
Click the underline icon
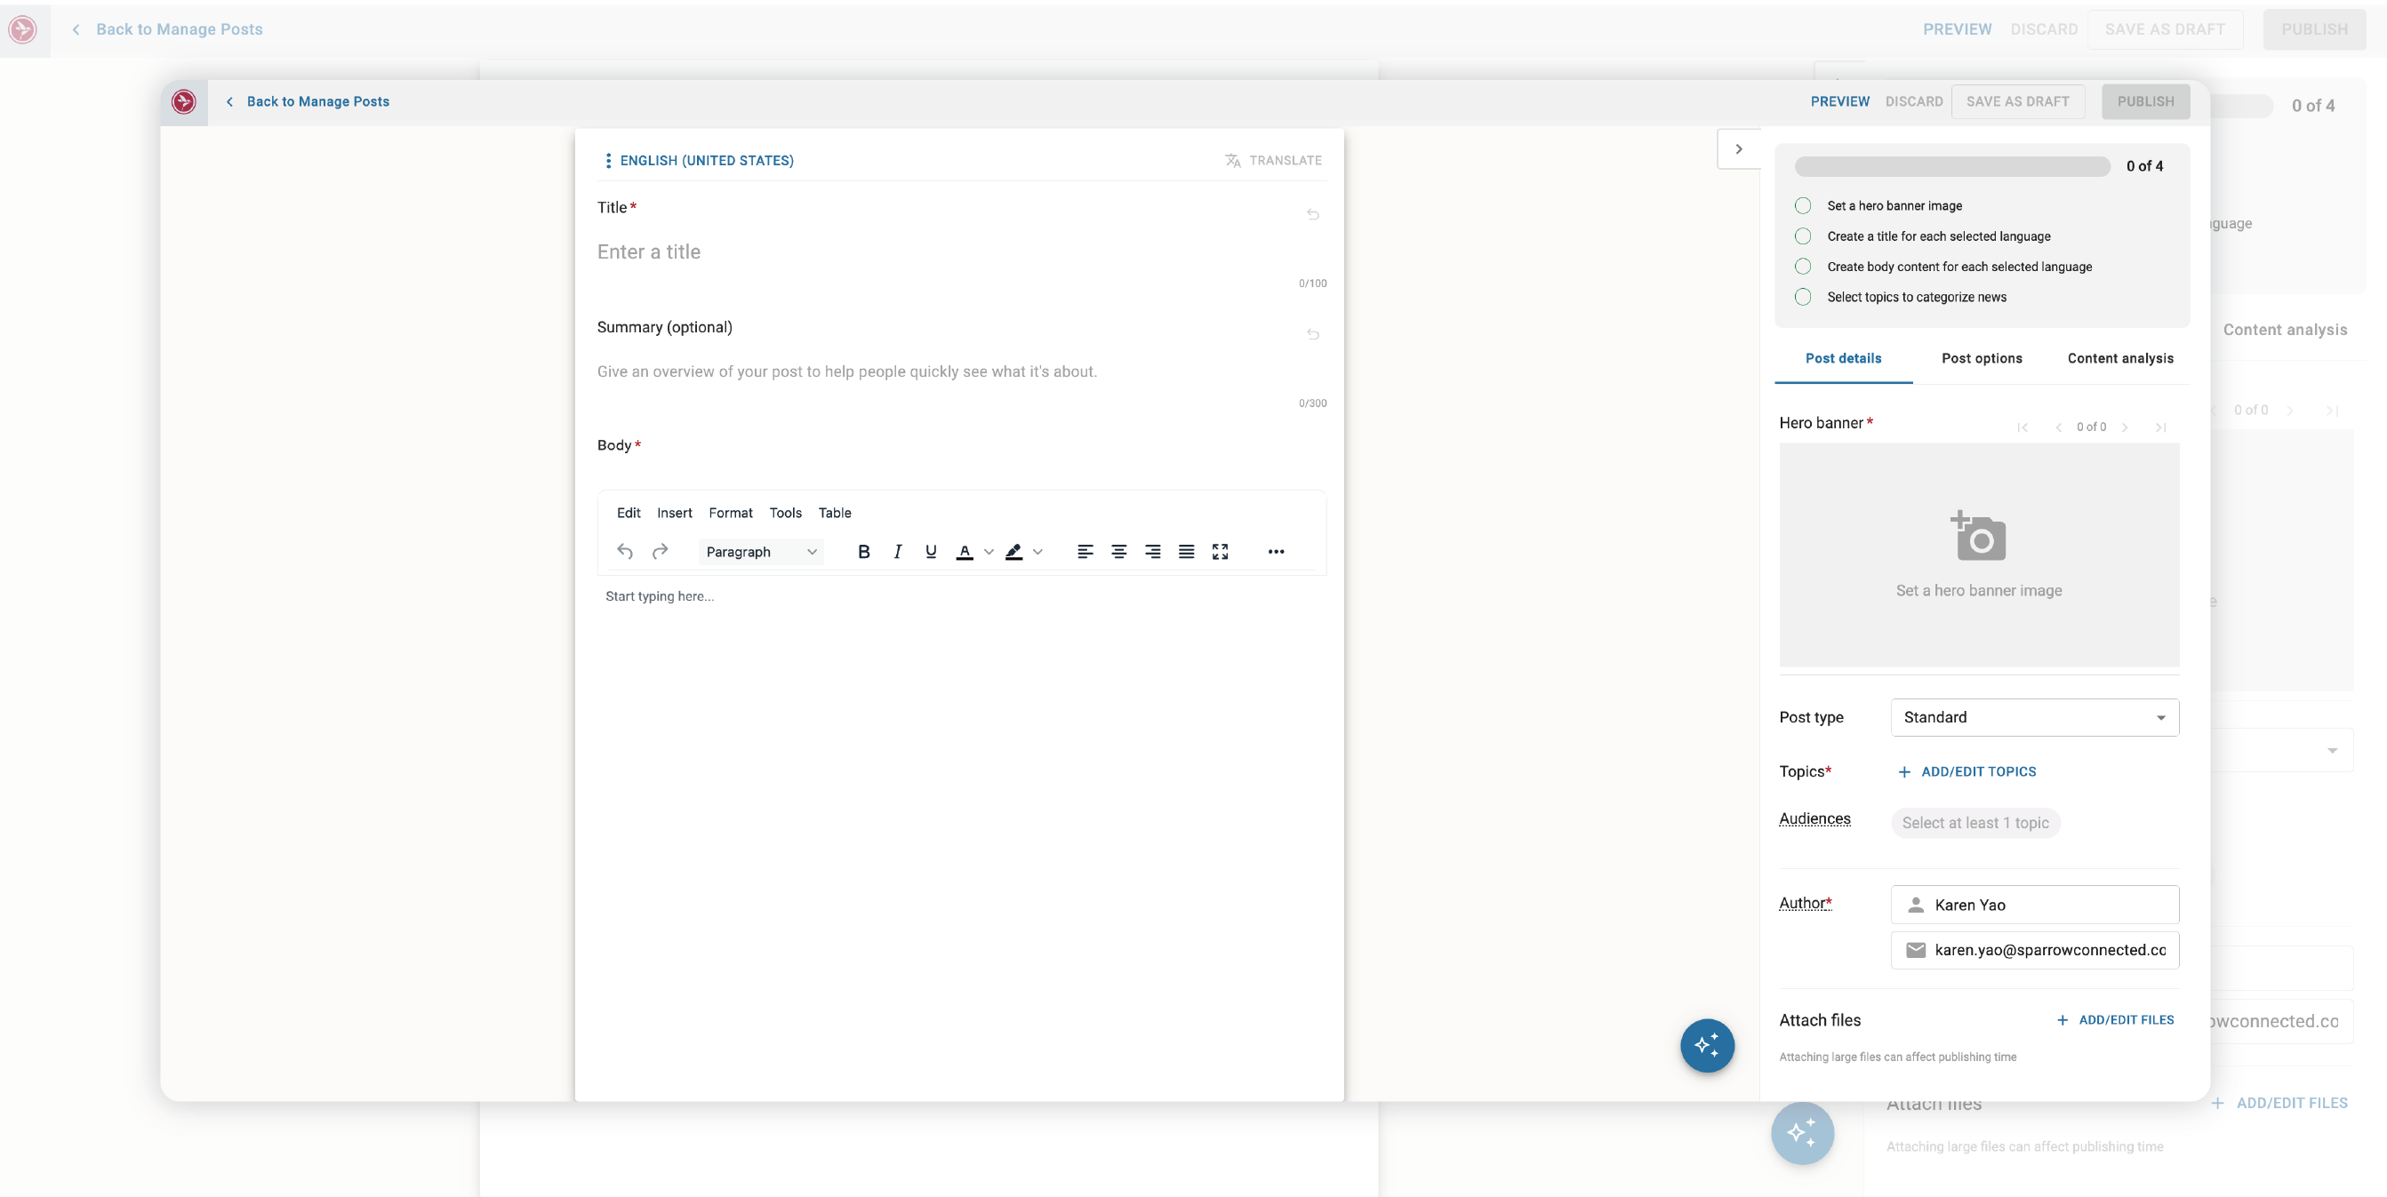(x=930, y=551)
